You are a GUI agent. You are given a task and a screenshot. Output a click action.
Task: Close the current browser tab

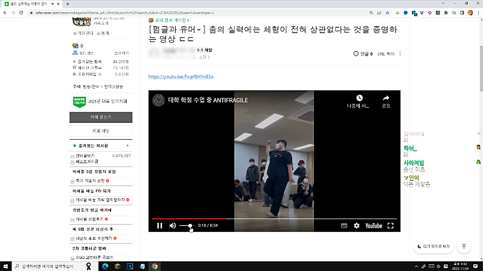point(58,4)
